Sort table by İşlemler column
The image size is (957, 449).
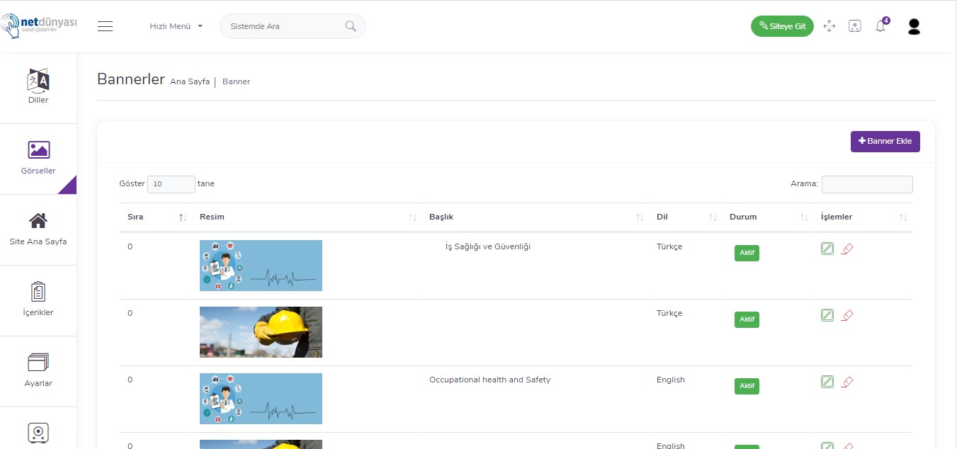(863, 217)
